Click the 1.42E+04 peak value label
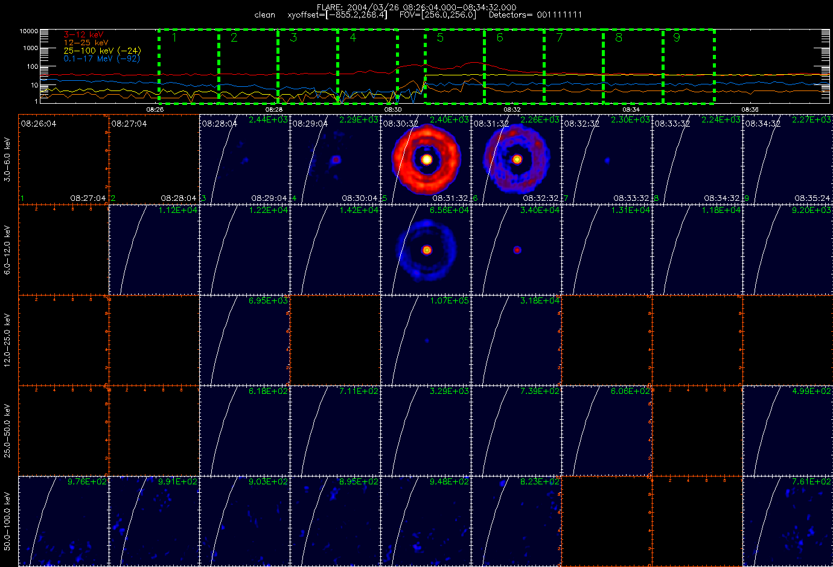This screenshot has height=567, width=833. click(359, 210)
